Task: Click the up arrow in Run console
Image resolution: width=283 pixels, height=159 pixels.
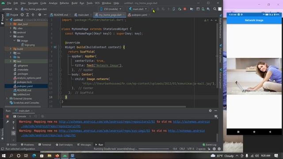Action: (x=13, y=122)
